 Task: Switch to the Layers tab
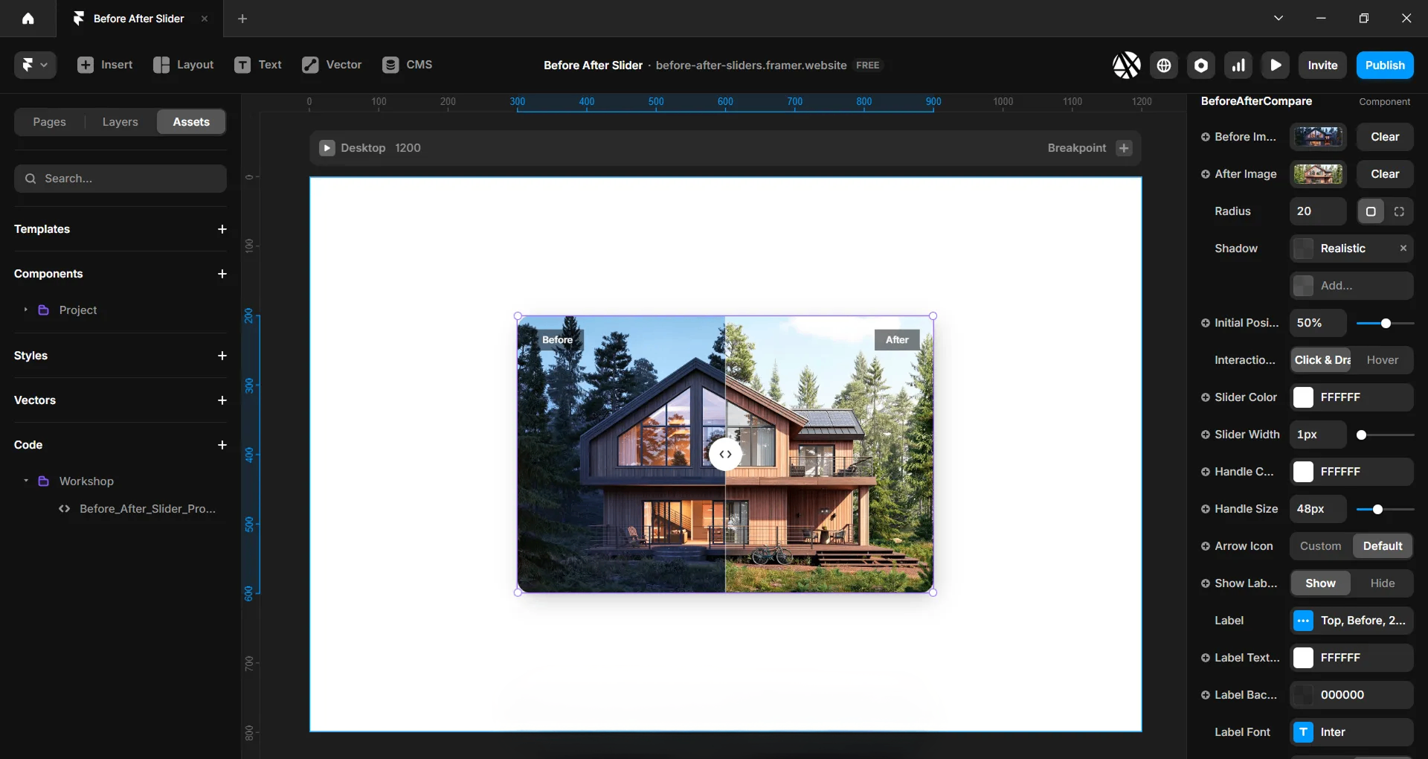(120, 122)
